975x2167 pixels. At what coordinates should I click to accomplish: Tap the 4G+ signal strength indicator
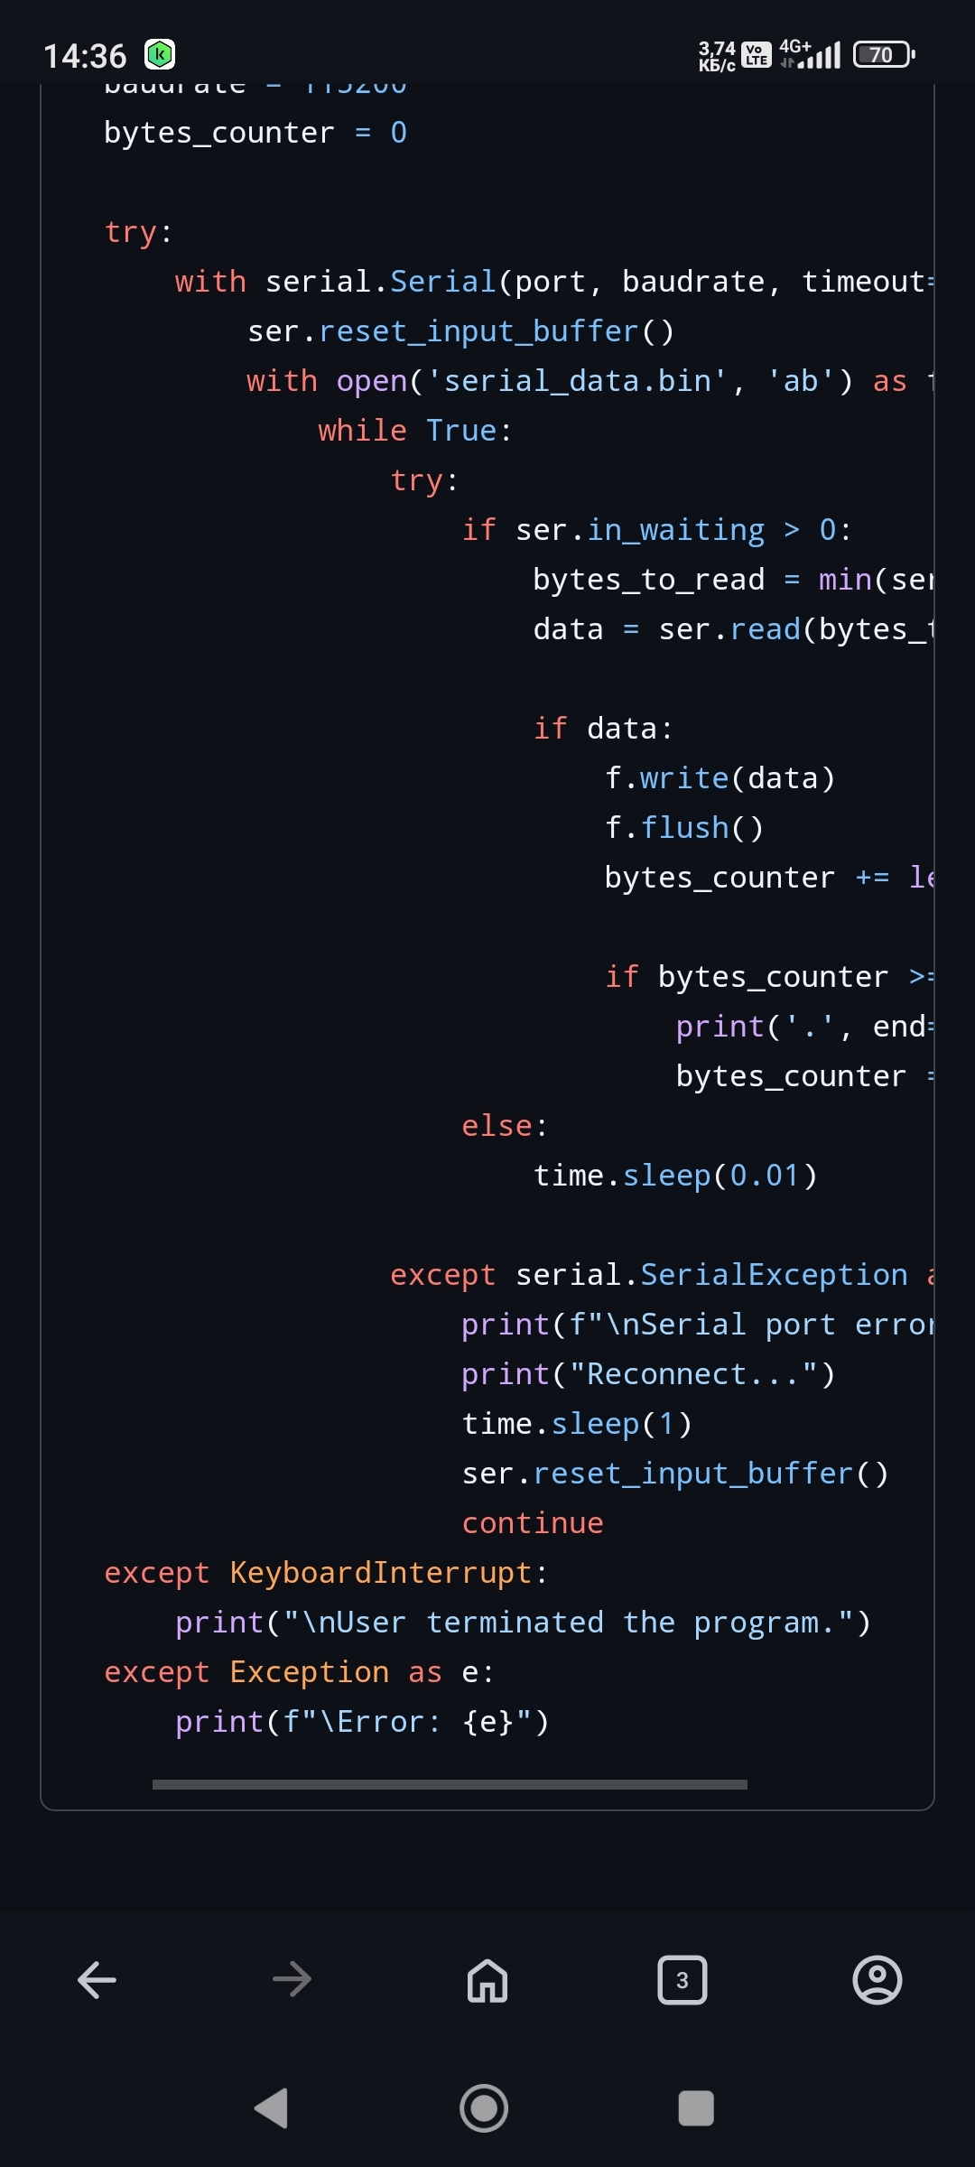pos(810,54)
